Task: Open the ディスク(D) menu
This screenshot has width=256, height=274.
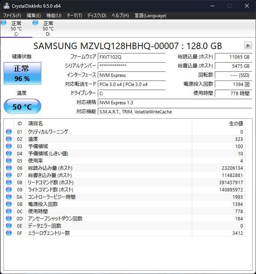Action: (96, 16)
